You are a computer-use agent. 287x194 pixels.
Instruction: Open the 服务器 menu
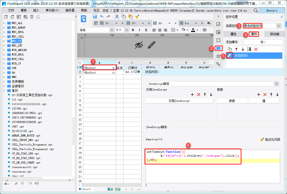pyautogui.click(x=70, y=10)
